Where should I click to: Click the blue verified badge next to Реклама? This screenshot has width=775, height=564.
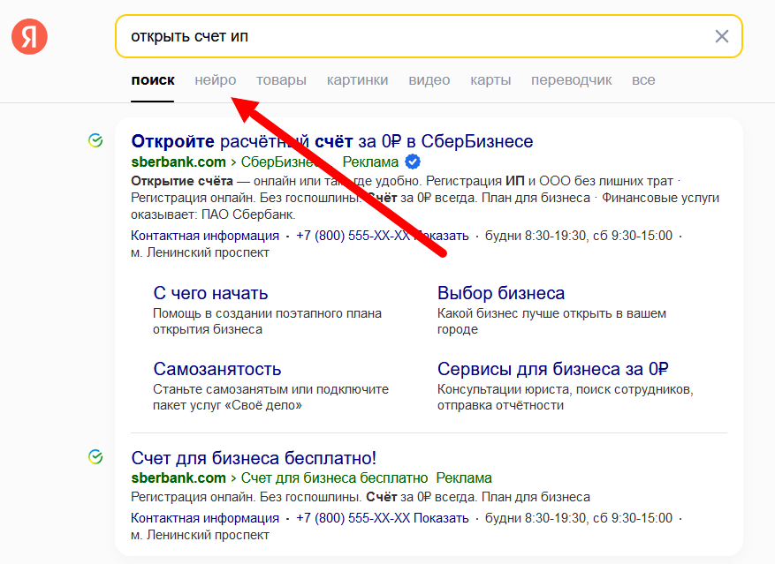coord(413,162)
